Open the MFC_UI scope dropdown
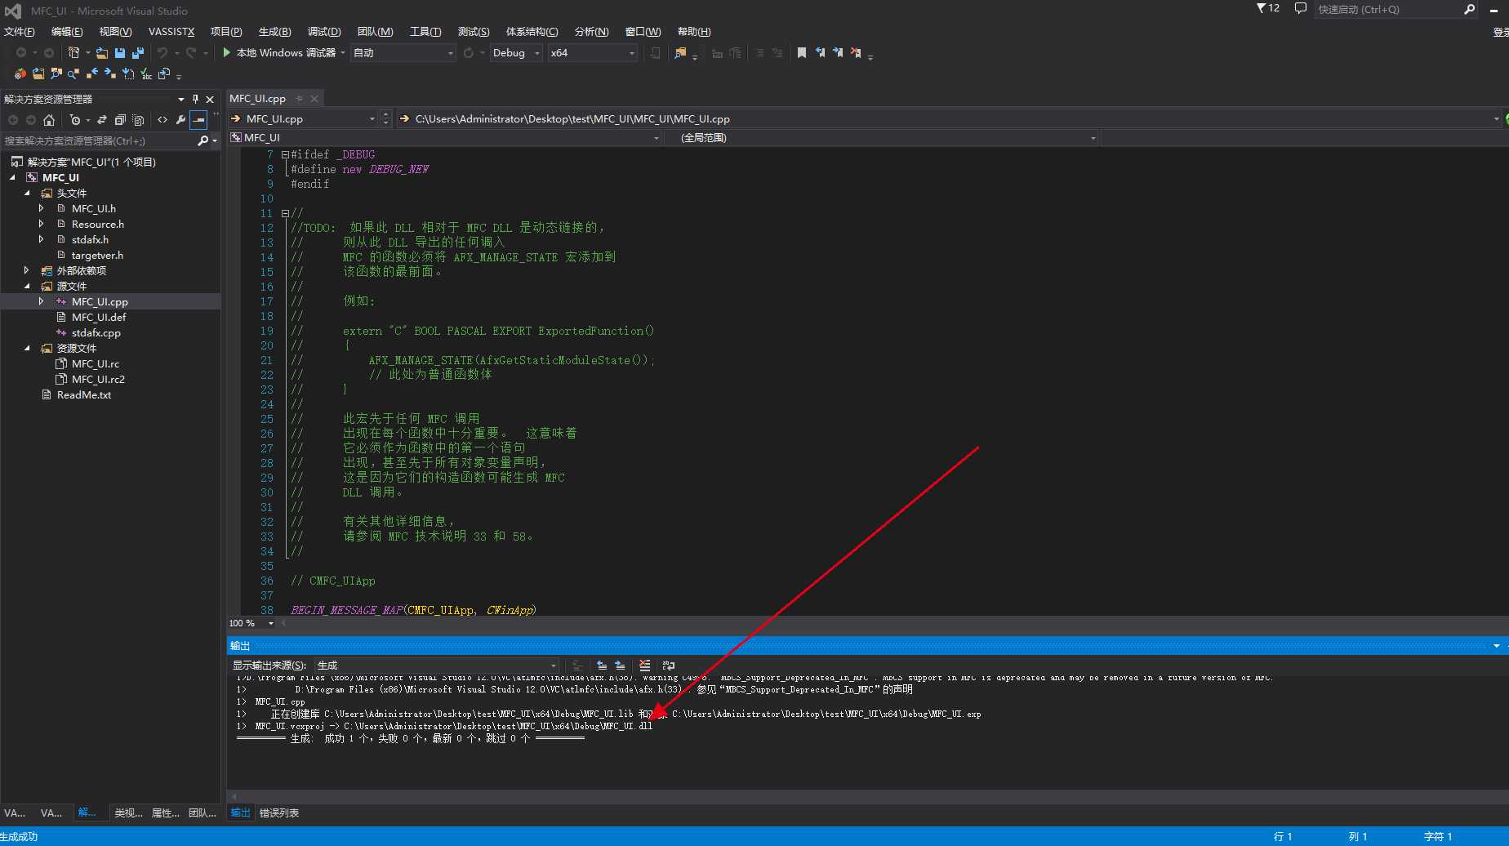 (x=445, y=137)
